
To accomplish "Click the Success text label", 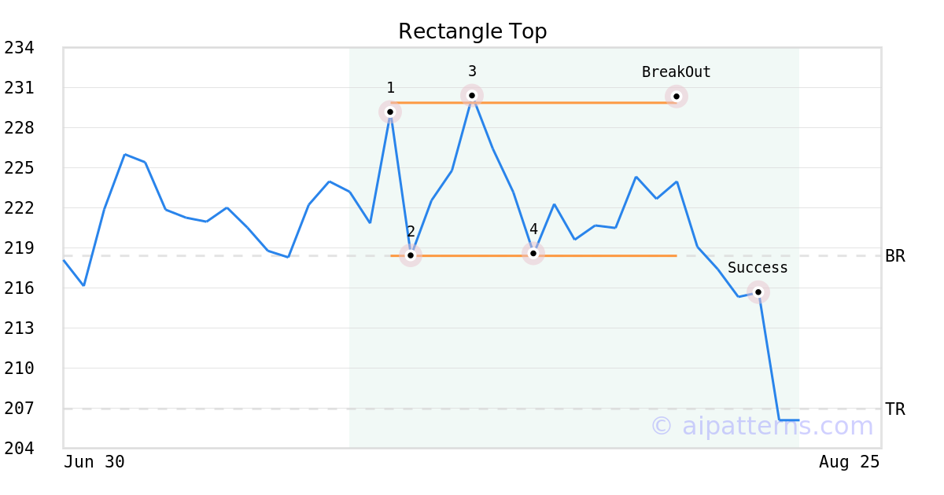I will click(x=758, y=268).
